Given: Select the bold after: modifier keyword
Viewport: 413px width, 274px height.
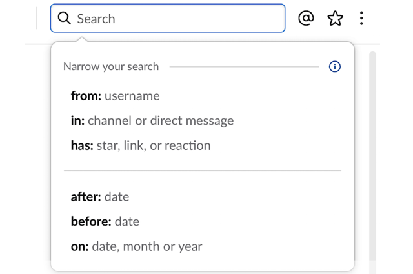Looking at the screenshot, I should tap(86, 197).
